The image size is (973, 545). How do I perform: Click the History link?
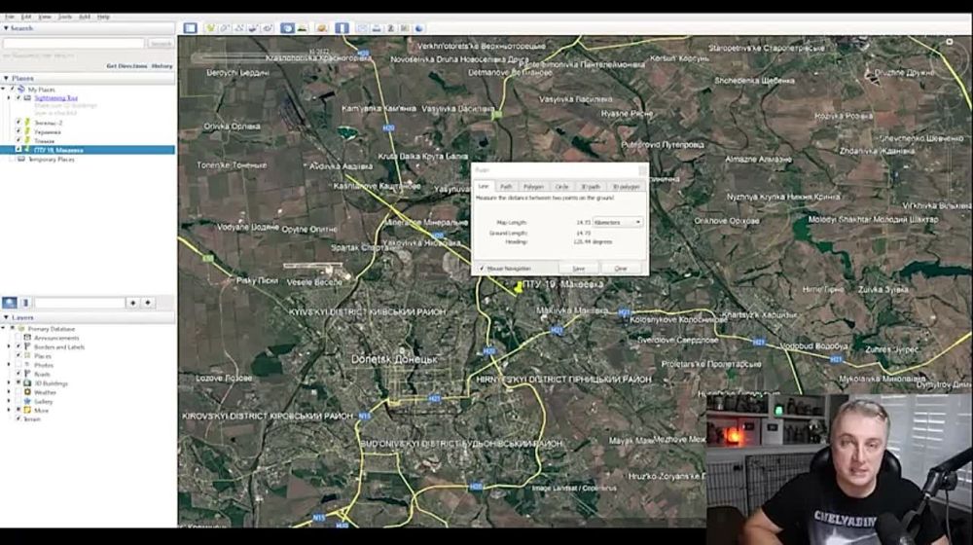point(162,66)
